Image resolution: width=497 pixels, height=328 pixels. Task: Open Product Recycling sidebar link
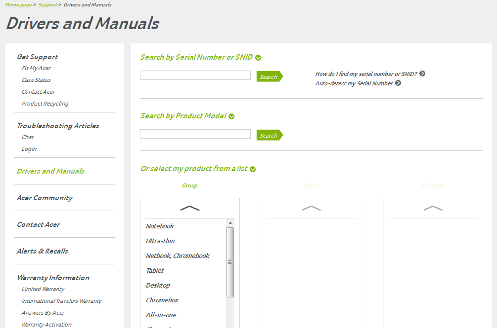pos(45,104)
